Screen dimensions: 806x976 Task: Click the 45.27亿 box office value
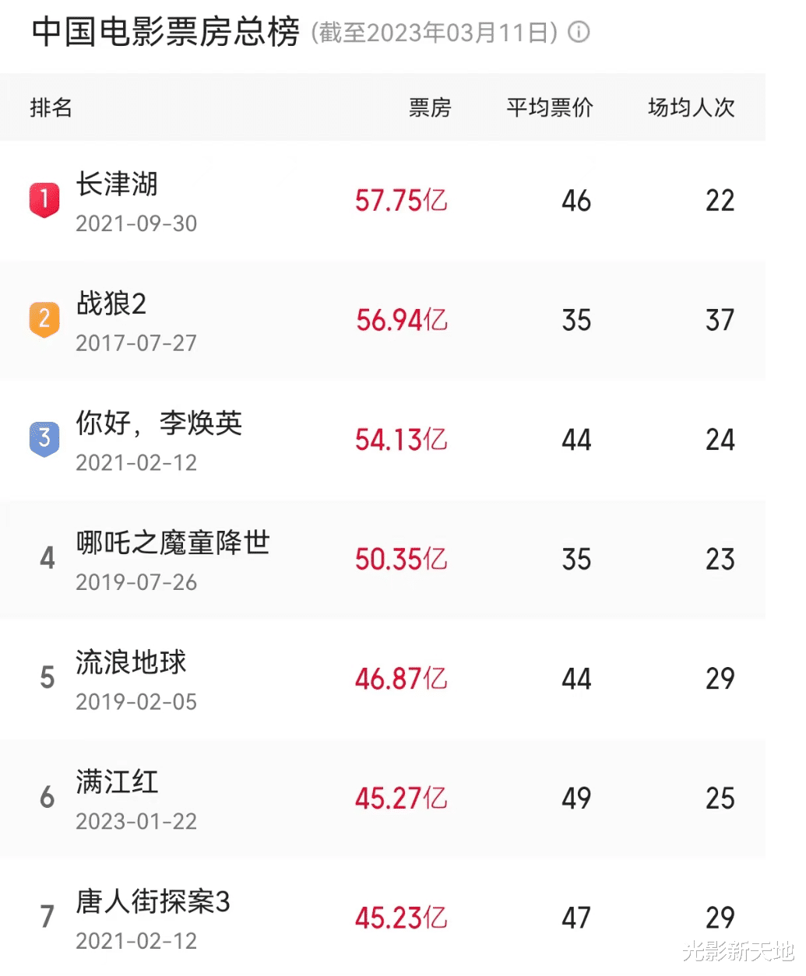[401, 799]
